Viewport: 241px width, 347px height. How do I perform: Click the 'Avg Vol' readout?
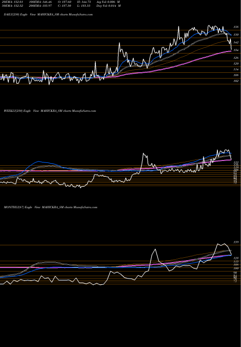[x=108, y=2]
